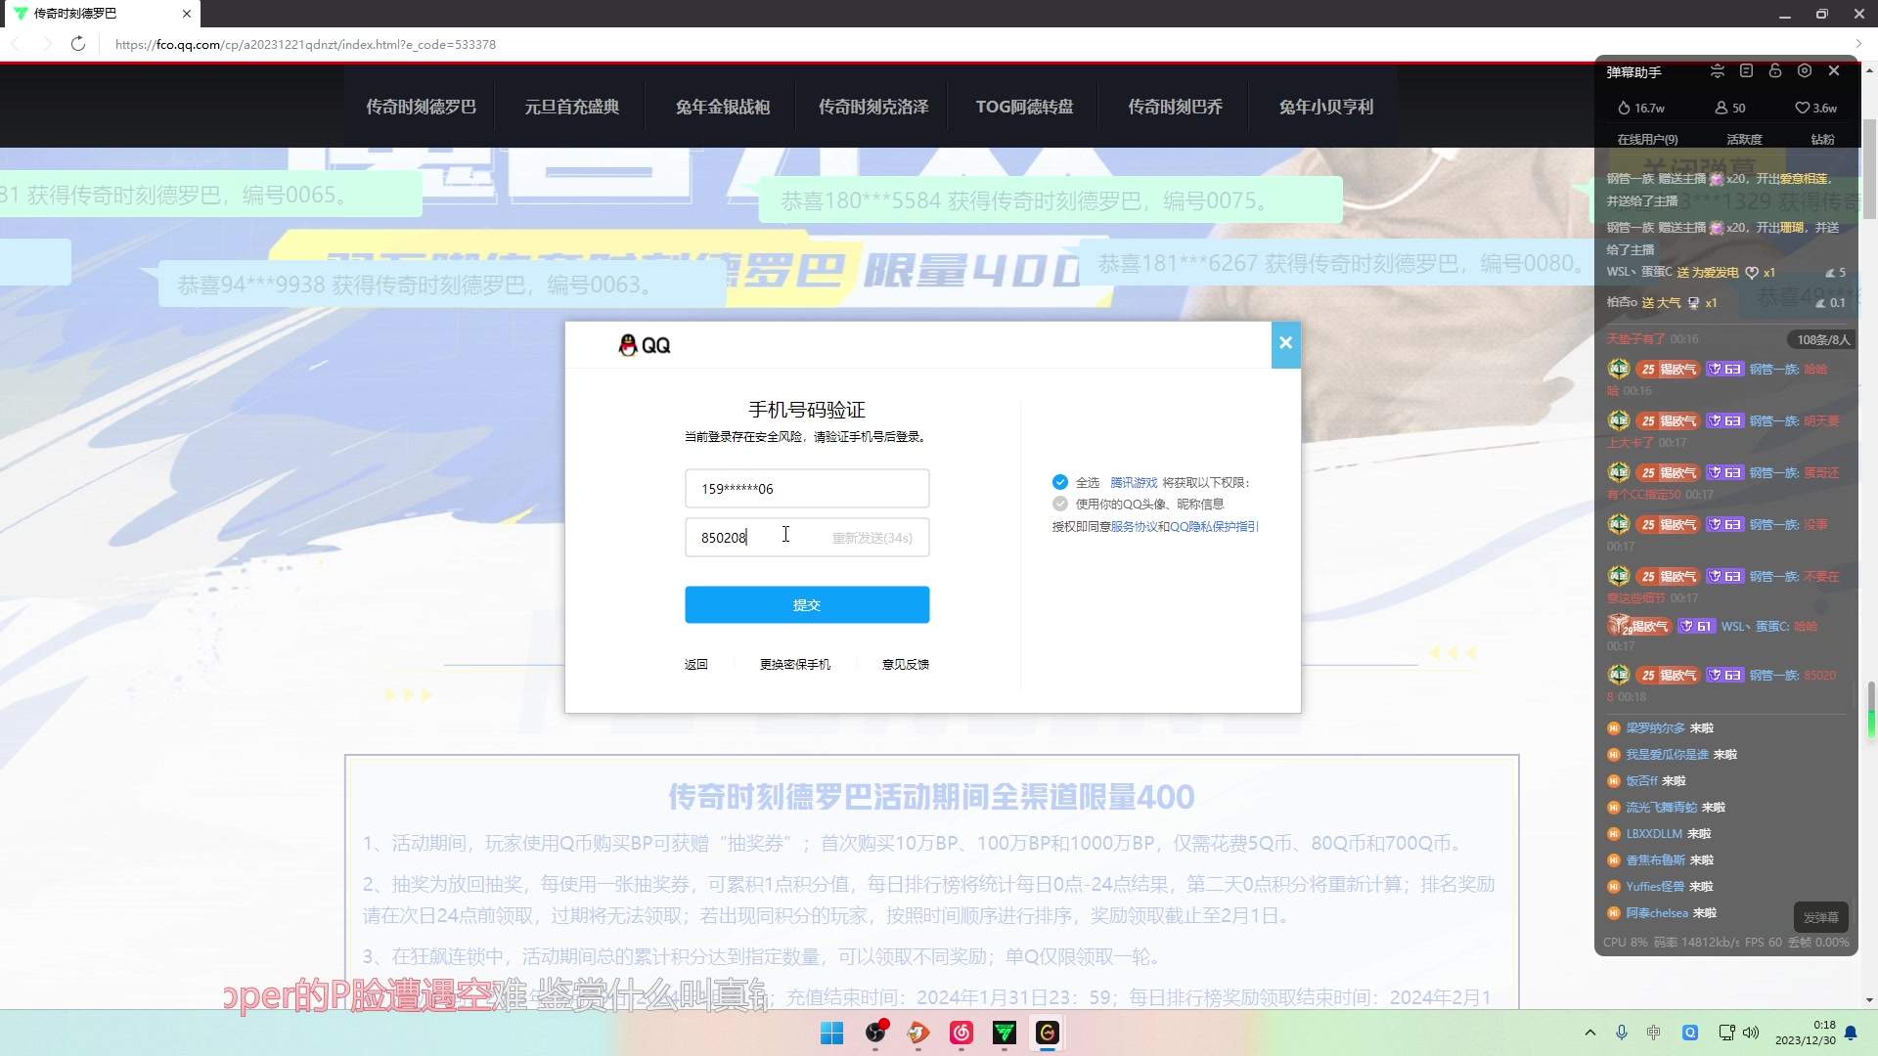Viewport: 1878px width, 1056px height.
Task: Open 弹幕助手 settings gear icon
Action: tap(1805, 70)
